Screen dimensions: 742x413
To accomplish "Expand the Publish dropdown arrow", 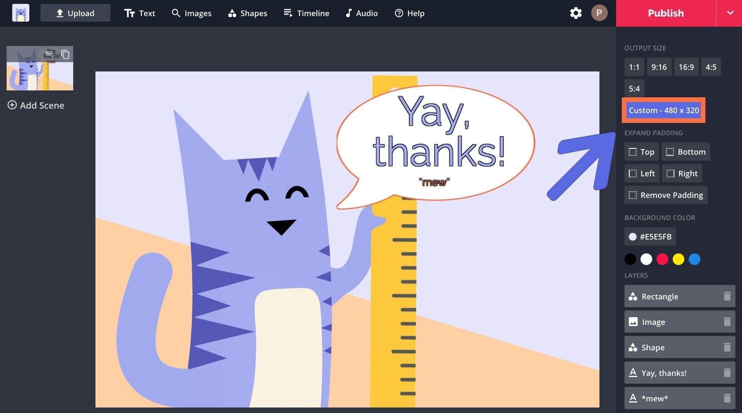I will tap(730, 13).
